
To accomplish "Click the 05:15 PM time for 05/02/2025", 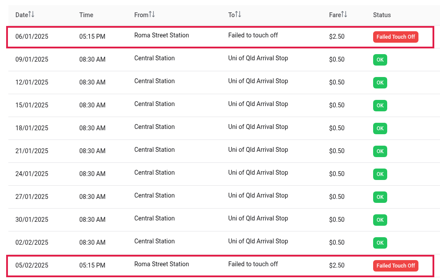I will click(x=92, y=265).
